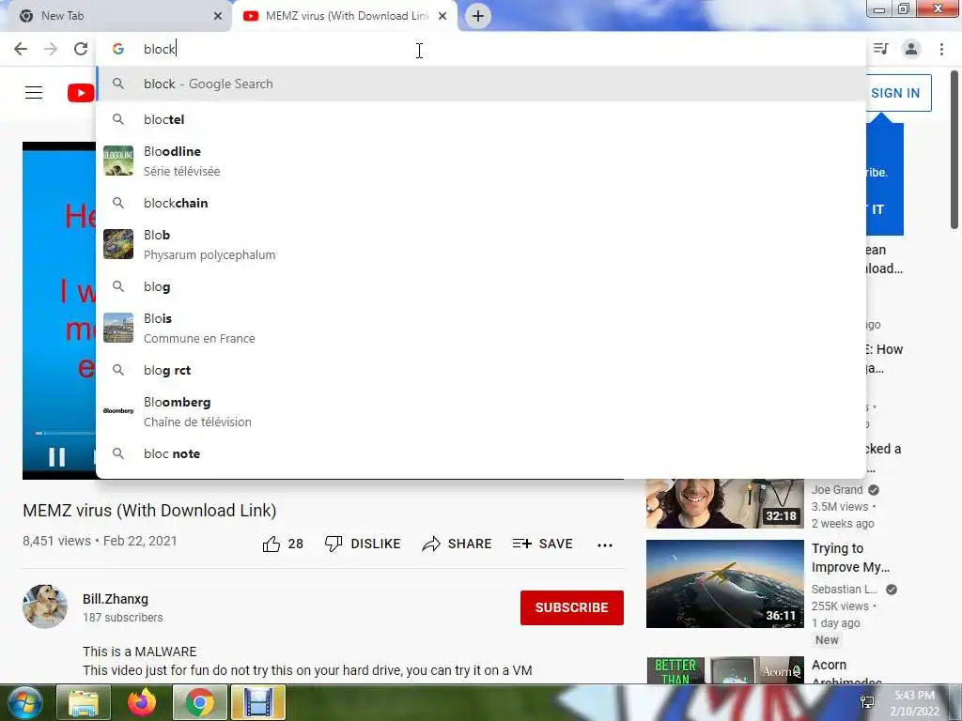Pause the video with the pause button
962x721 pixels.
[57, 457]
